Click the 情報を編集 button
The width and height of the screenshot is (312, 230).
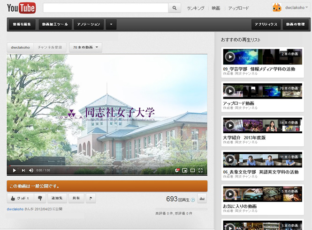pos(22,24)
